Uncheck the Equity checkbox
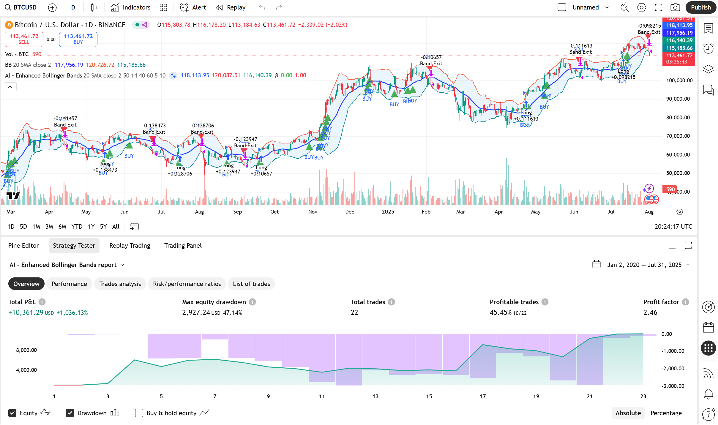718x425 pixels. [x=12, y=413]
